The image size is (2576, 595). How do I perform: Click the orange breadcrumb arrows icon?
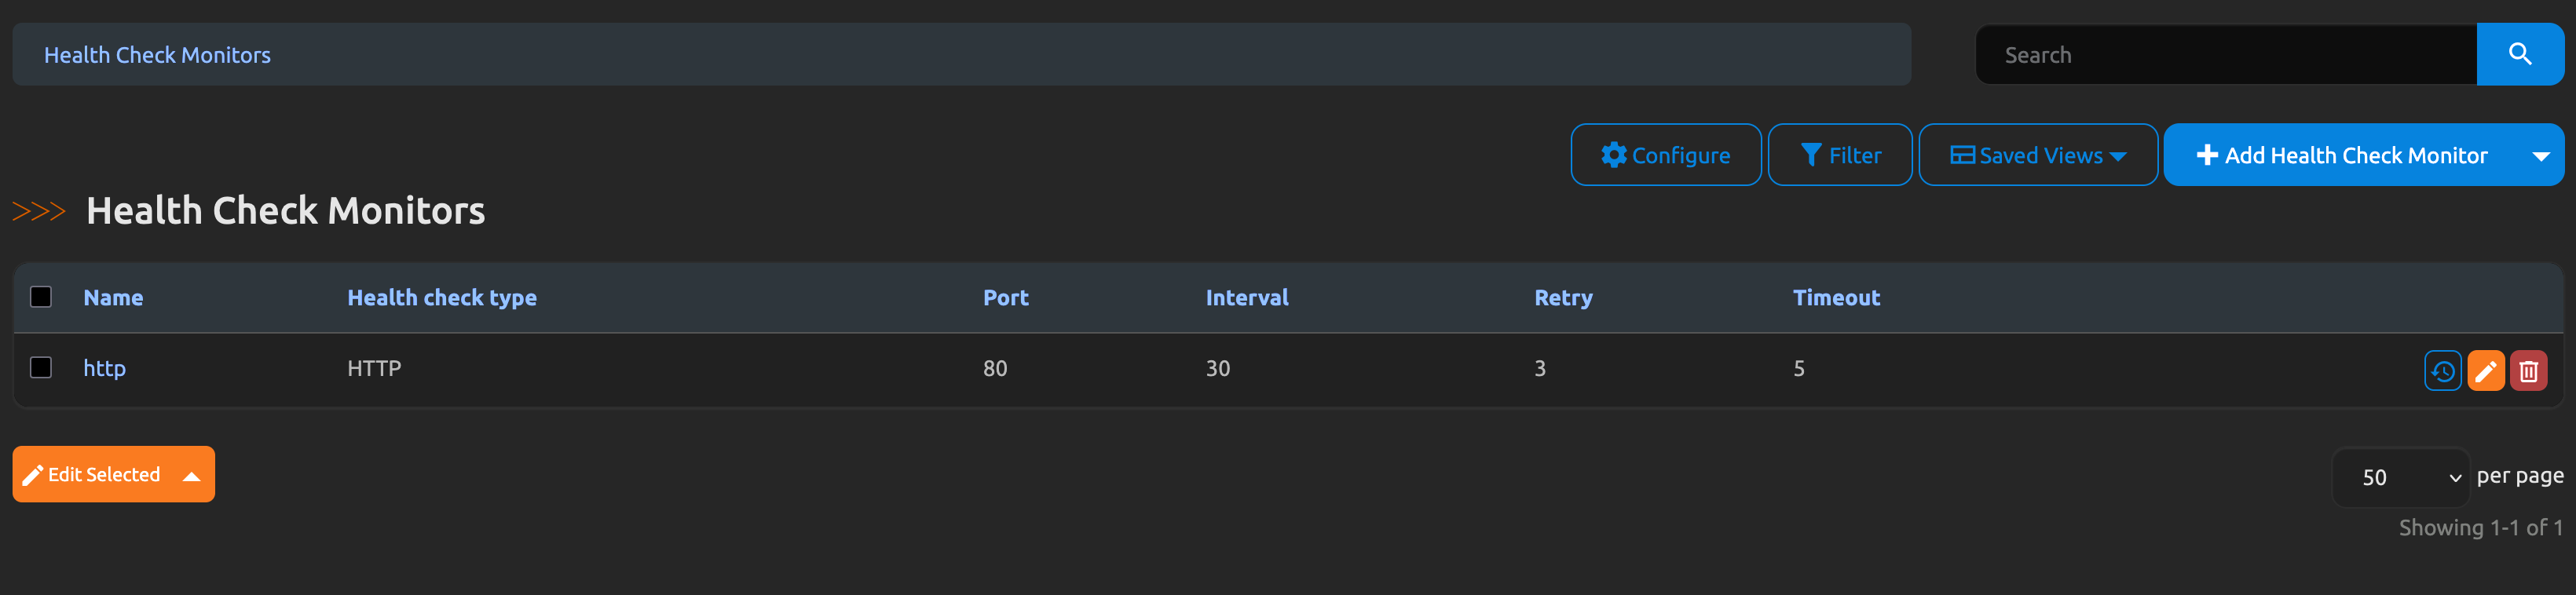click(39, 211)
